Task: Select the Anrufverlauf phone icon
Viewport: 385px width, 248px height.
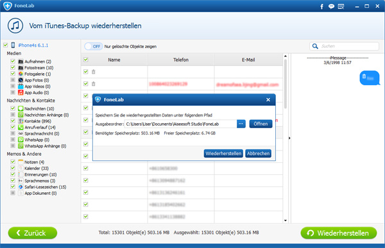Action: (x=21, y=127)
